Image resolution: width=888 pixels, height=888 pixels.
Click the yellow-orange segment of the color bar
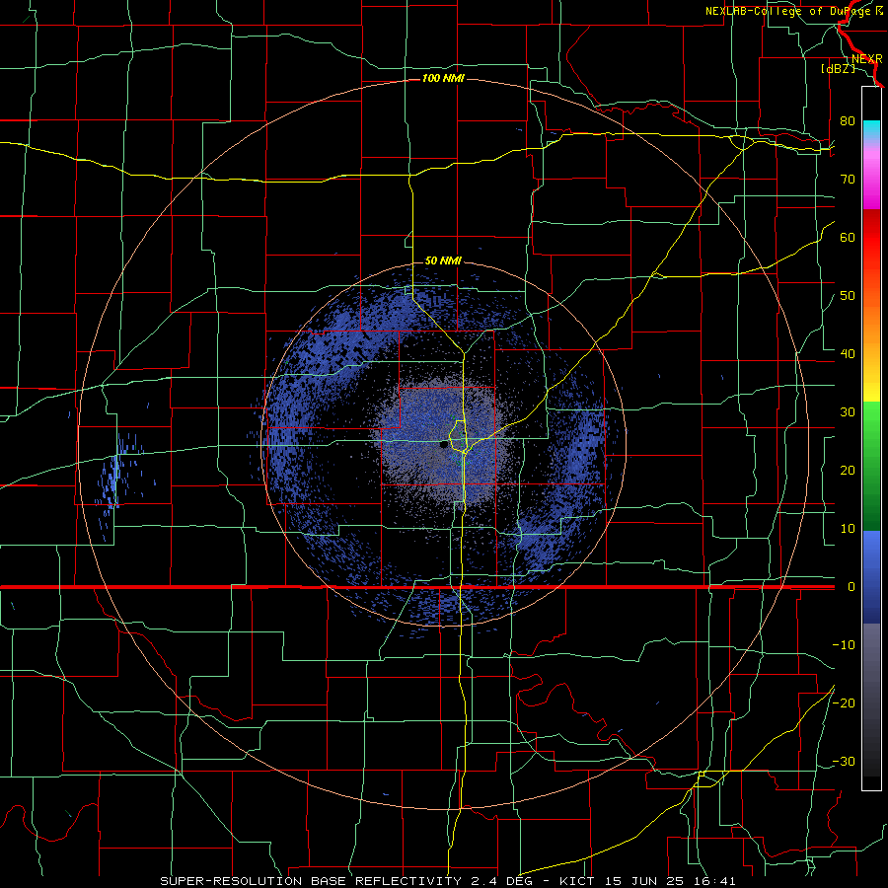click(871, 361)
